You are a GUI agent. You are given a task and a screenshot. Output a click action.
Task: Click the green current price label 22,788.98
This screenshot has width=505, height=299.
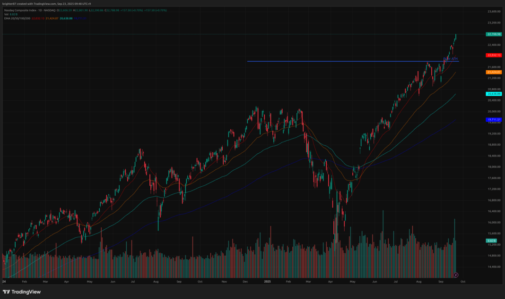[493, 34]
